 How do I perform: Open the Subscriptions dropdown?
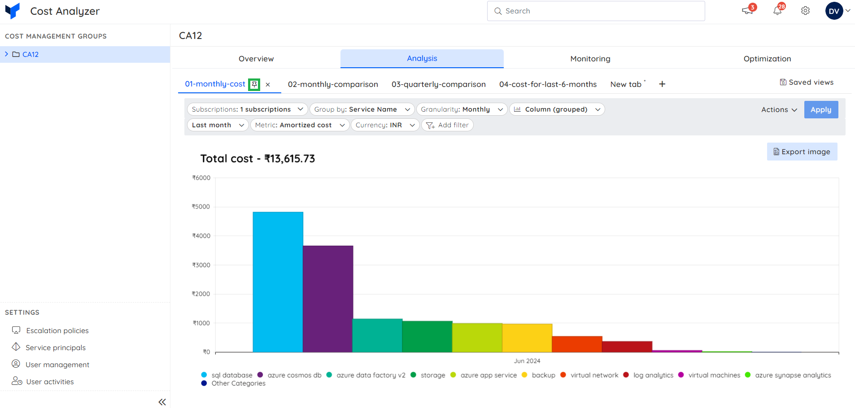click(247, 109)
